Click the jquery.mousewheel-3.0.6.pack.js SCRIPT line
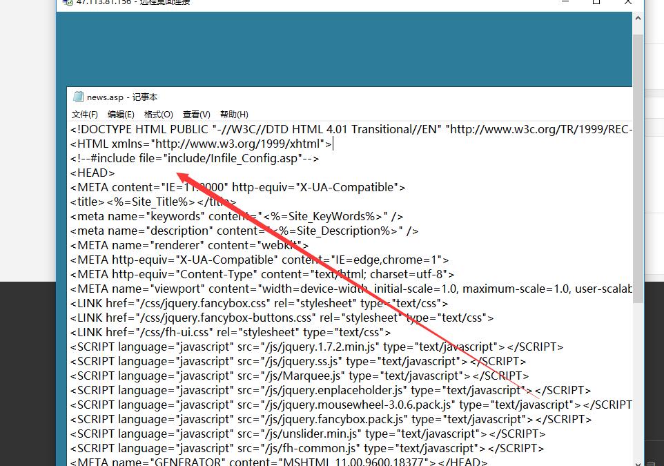The image size is (664, 466). pos(351,405)
